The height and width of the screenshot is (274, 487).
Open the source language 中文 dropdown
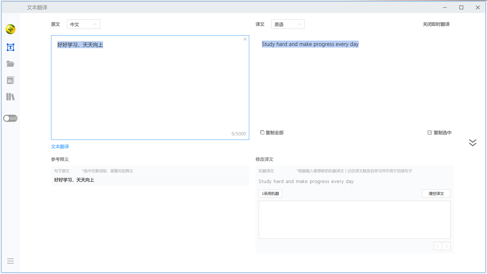83,24
